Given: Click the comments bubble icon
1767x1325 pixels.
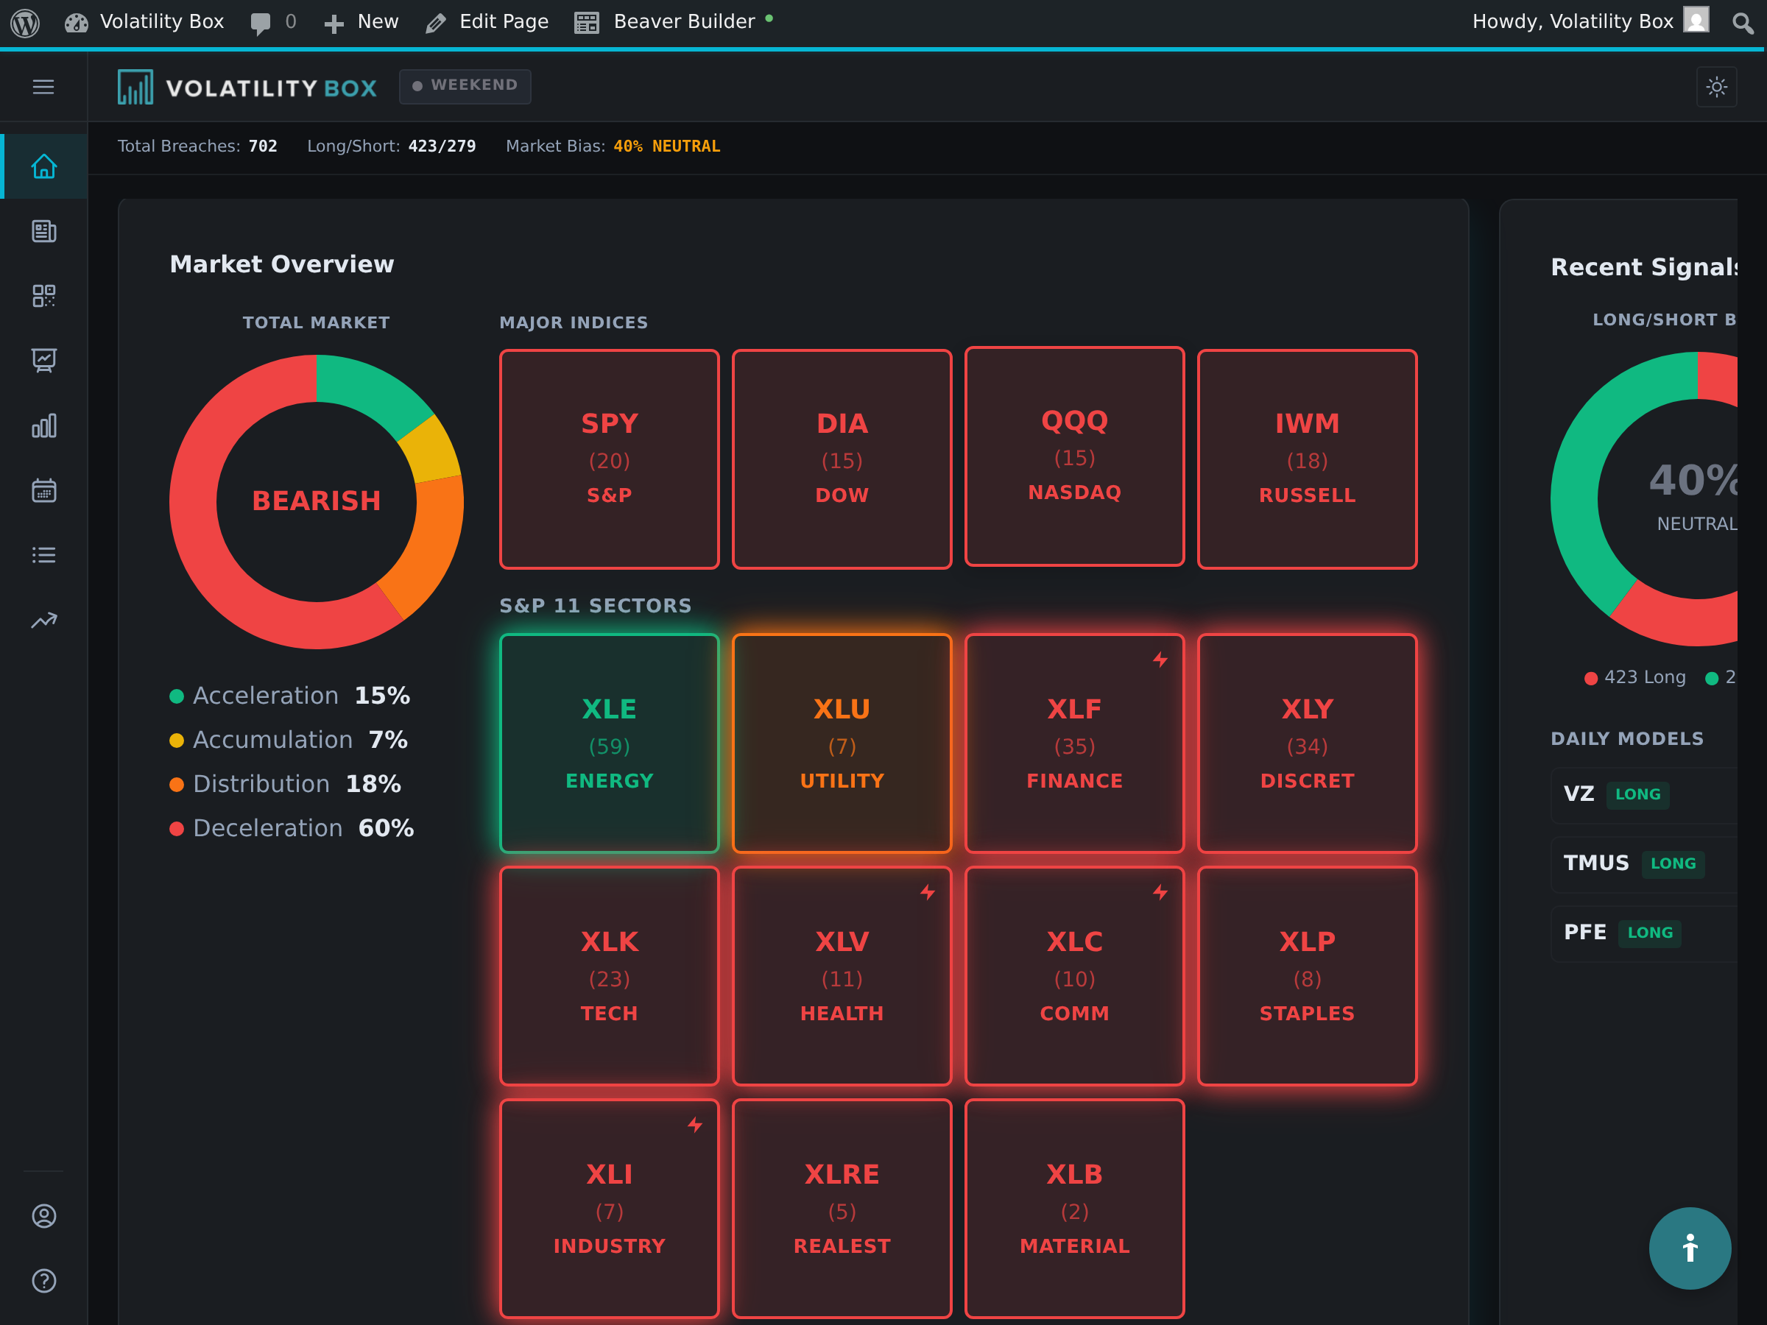Looking at the screenshot, I should coord(261,23).
